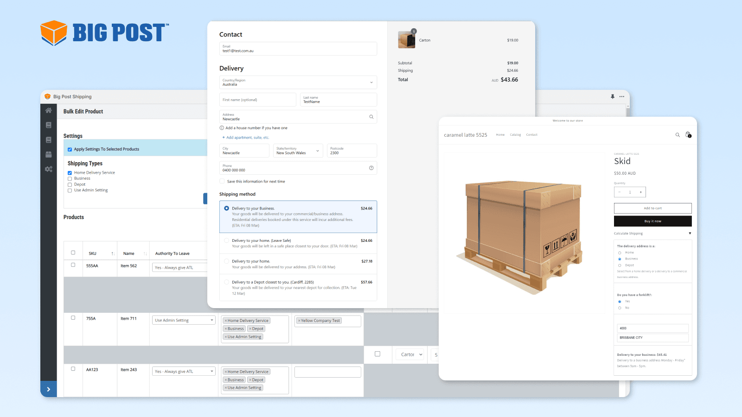Image resolution: width=742 pixels, height=417 pixels.
Task: Open the settings gear in the sidebar
Action: pyautogui.click(x=49, y=169)
